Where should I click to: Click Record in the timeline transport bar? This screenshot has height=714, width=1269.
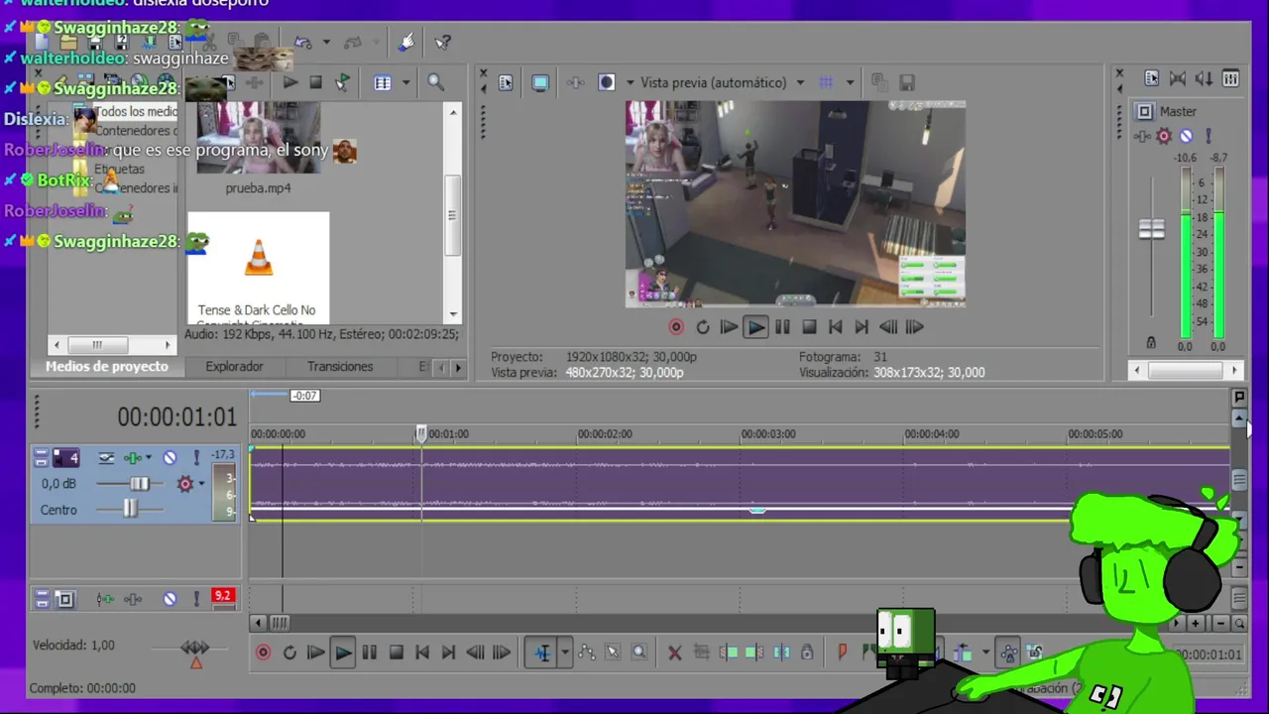pyautogui.click(x=264, y=653)
